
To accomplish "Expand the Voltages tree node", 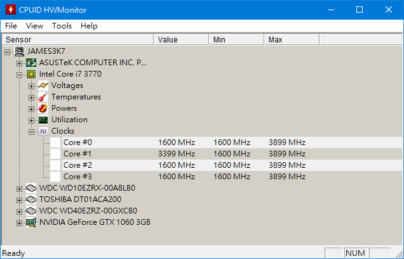I will (x=31, y=86).
